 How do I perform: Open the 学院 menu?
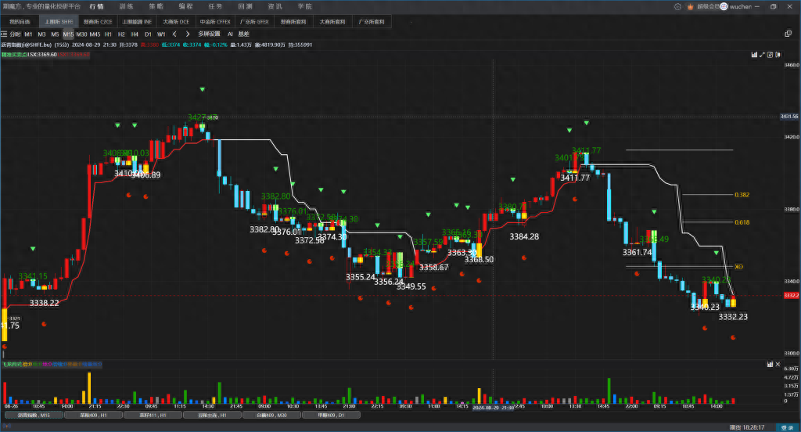[305, 6]
